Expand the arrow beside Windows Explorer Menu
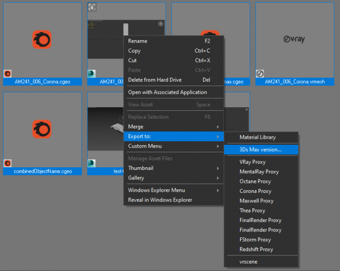 [x=217, y=190]
